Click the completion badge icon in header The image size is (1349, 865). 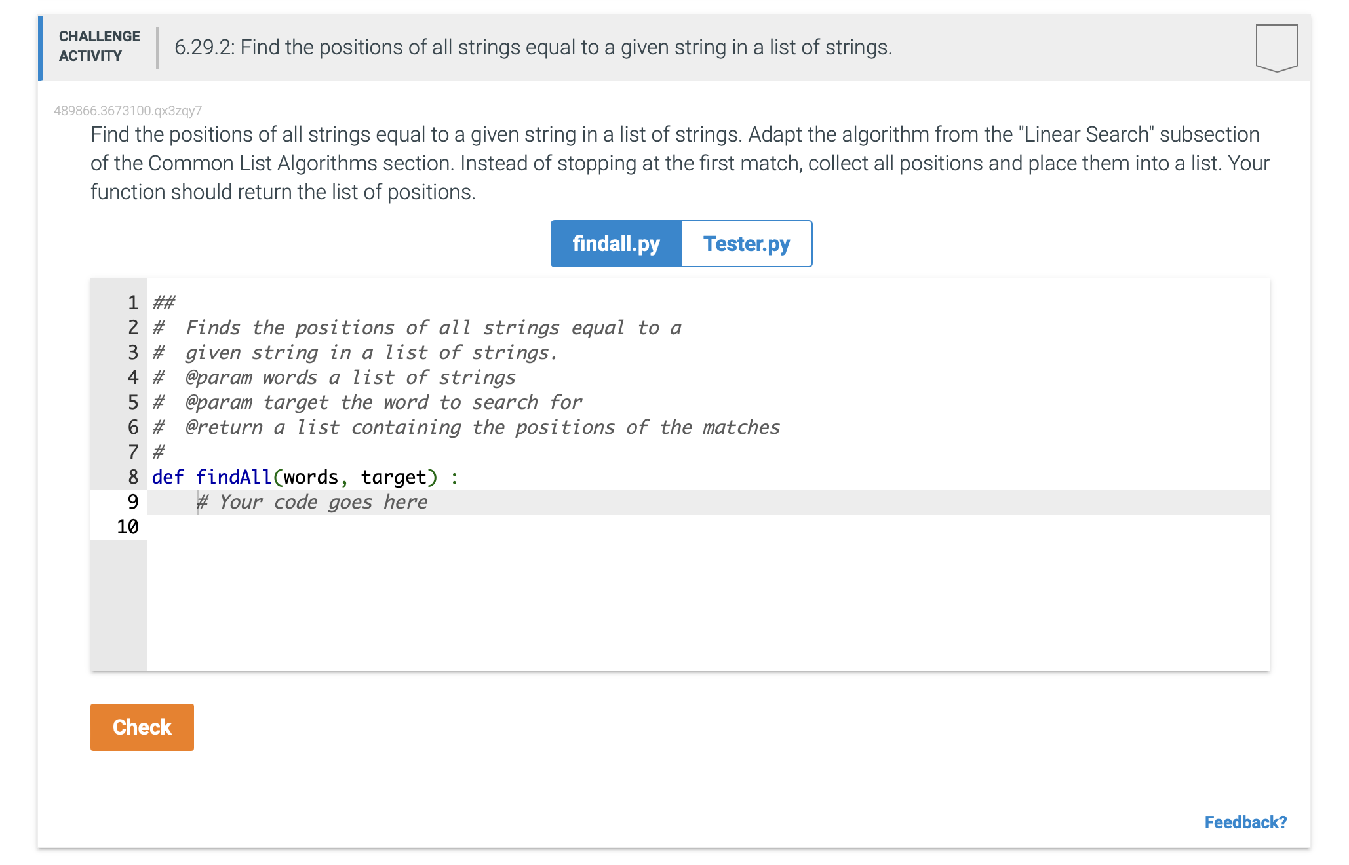click(x=1276, y=48)
